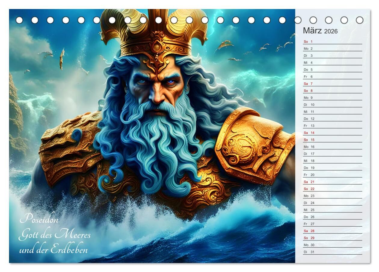
Task: Pick the Fr 20 entry line
Action: click(x=332, y=175)
